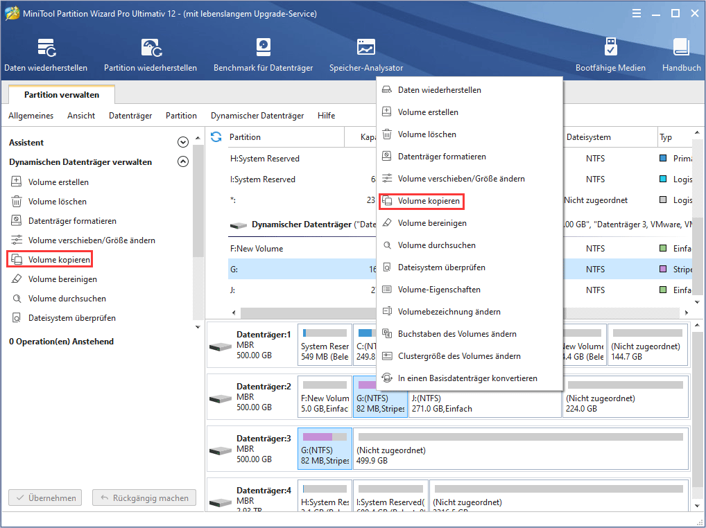Click F:New Volume 5.0 GB block
This screenshot has width=706, height=528.
(x=325, y=397)
